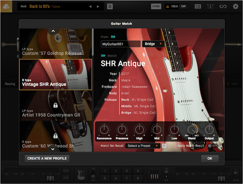
Task: Click the STORE button
Action: (x=156, y=6)
